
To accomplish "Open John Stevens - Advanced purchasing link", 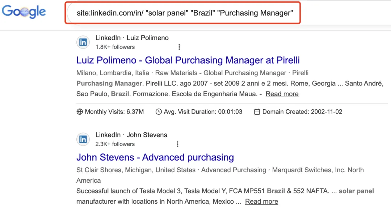I will tap(155, 157).
